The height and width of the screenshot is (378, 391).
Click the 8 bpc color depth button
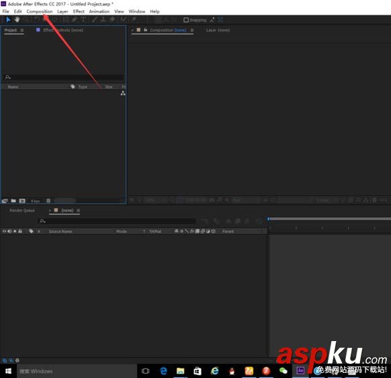tap(35, 201)
